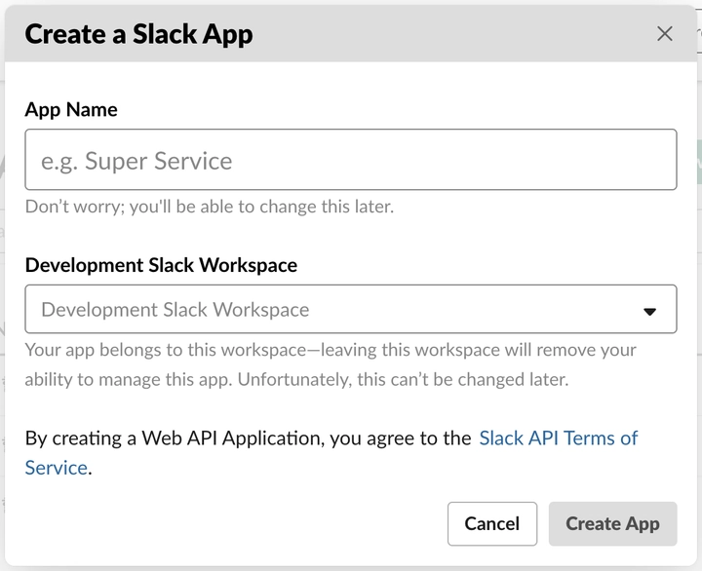Click the 'Your app belongs to this workspace' note

pos(331,364)
